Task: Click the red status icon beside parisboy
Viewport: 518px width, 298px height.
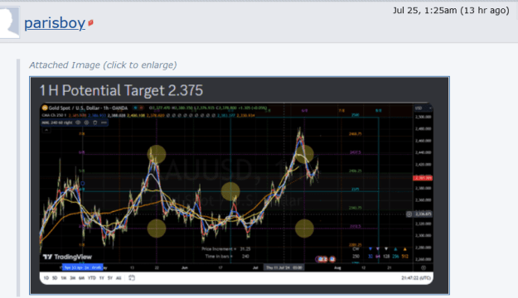Action: click(90, 23)
